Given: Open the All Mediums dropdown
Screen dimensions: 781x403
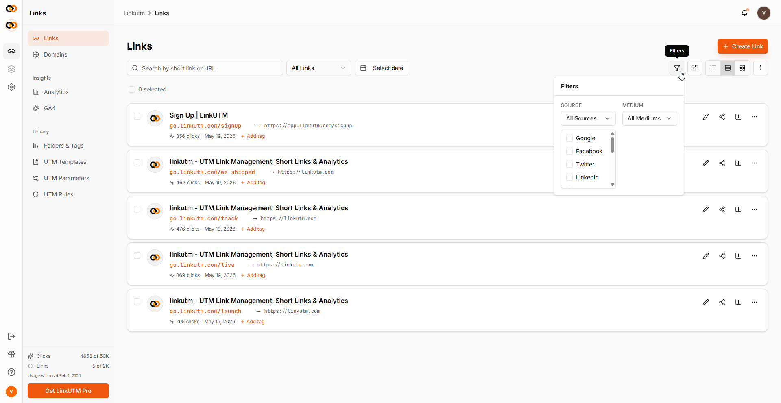Looking at the screenshot, I should click(x=650, y=118).
